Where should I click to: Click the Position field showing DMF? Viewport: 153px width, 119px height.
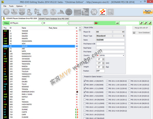(100, 71)
